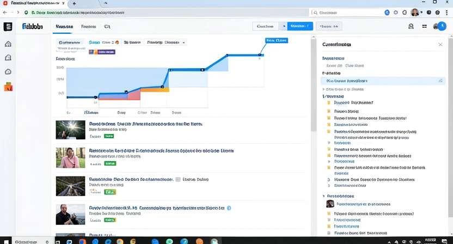Go back with the browser back arrow
The width and height of the screenshot is (453, 244).
pos(5,13)
